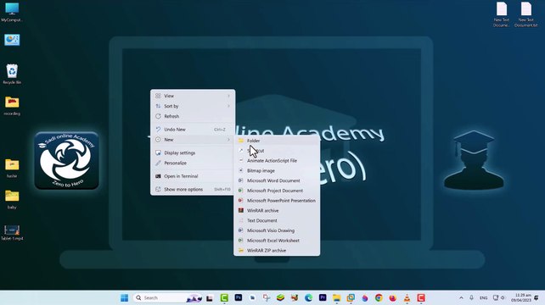
Task: Open VLC media player from taskbar
Action: 407,297
